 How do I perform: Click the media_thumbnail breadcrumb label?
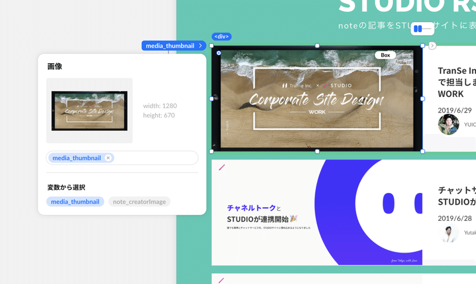(x=170, y=46)
